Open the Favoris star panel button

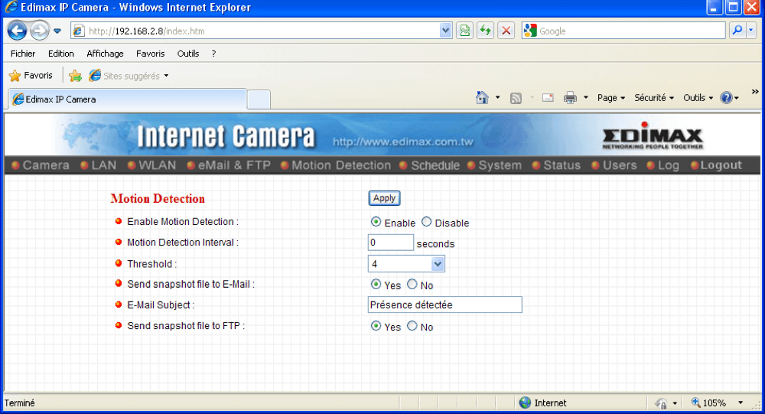click(31, 76)
